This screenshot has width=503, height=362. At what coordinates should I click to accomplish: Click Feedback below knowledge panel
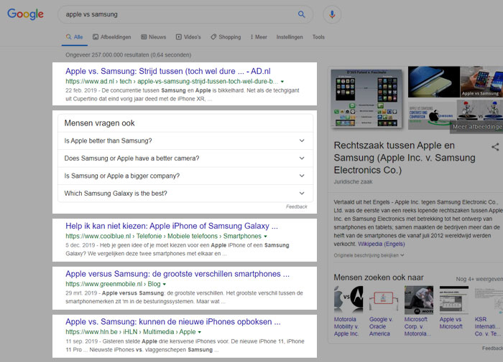492,348
